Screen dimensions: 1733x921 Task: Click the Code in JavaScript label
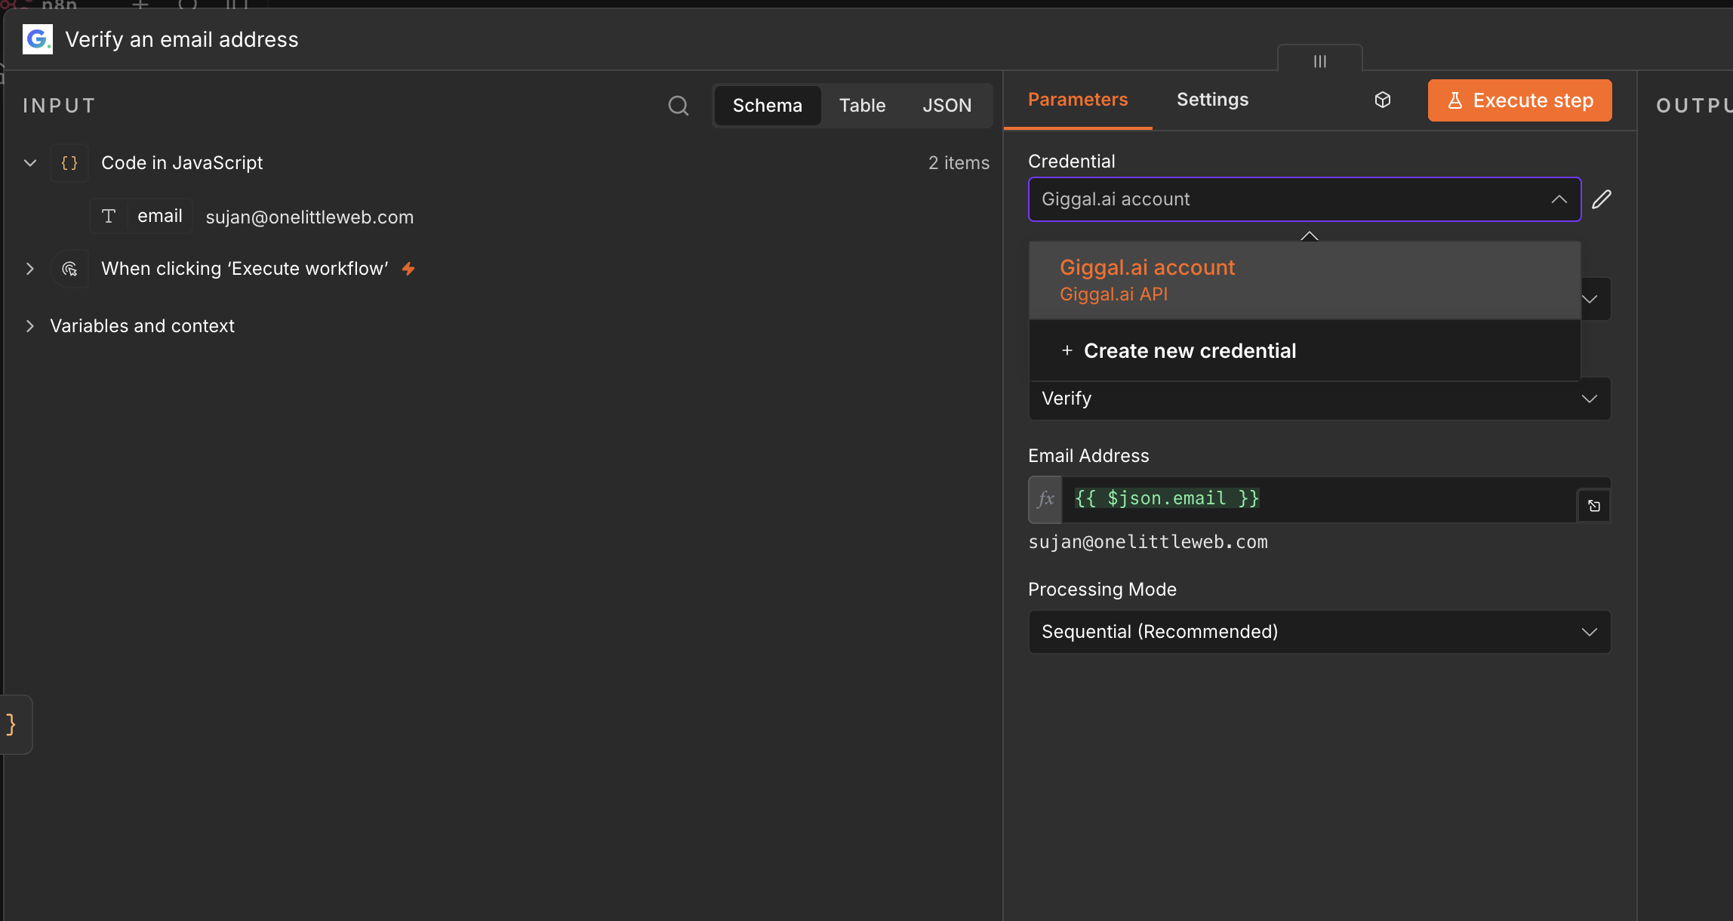182,163
